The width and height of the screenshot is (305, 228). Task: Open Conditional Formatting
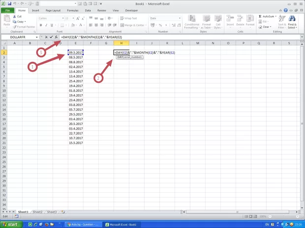pos(192,22)
